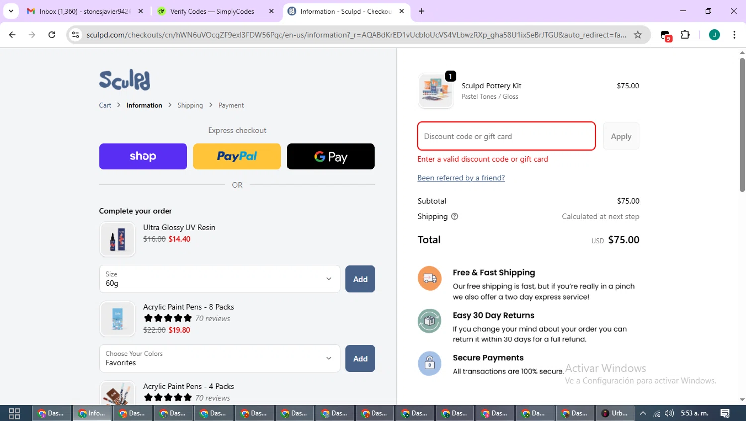Reload the current page
The image size is (746, 421).
tap(52, 35)
